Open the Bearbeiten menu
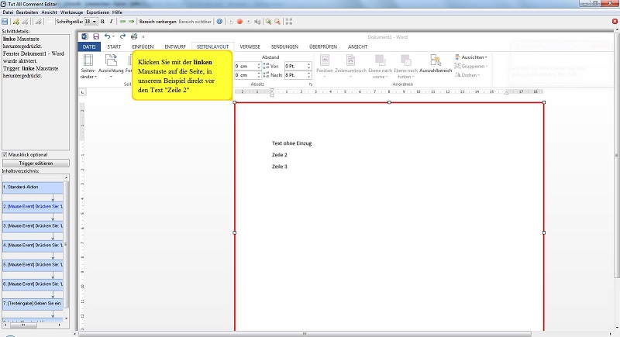This screenshot has width=620, height=337. coord(26,13)
